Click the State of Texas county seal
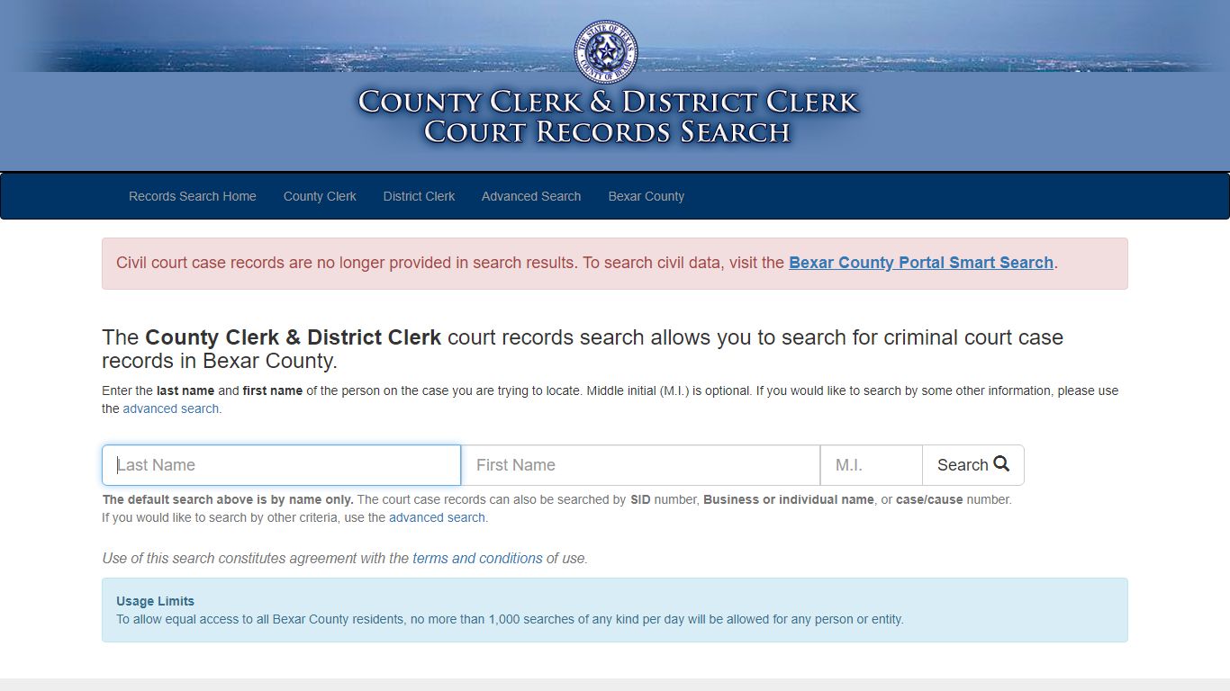 pyautogui.click(x=606, y=51)
